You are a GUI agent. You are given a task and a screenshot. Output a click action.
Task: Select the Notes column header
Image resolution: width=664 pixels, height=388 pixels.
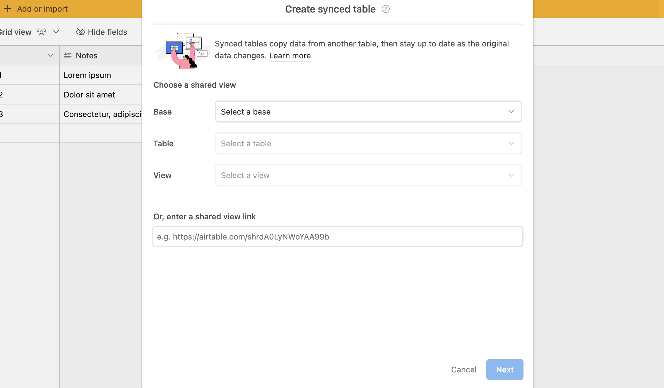(101, 55)
